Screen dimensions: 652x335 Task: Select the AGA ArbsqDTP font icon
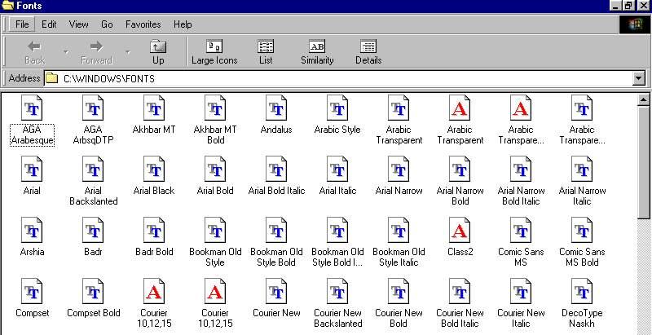coord(93,108)
